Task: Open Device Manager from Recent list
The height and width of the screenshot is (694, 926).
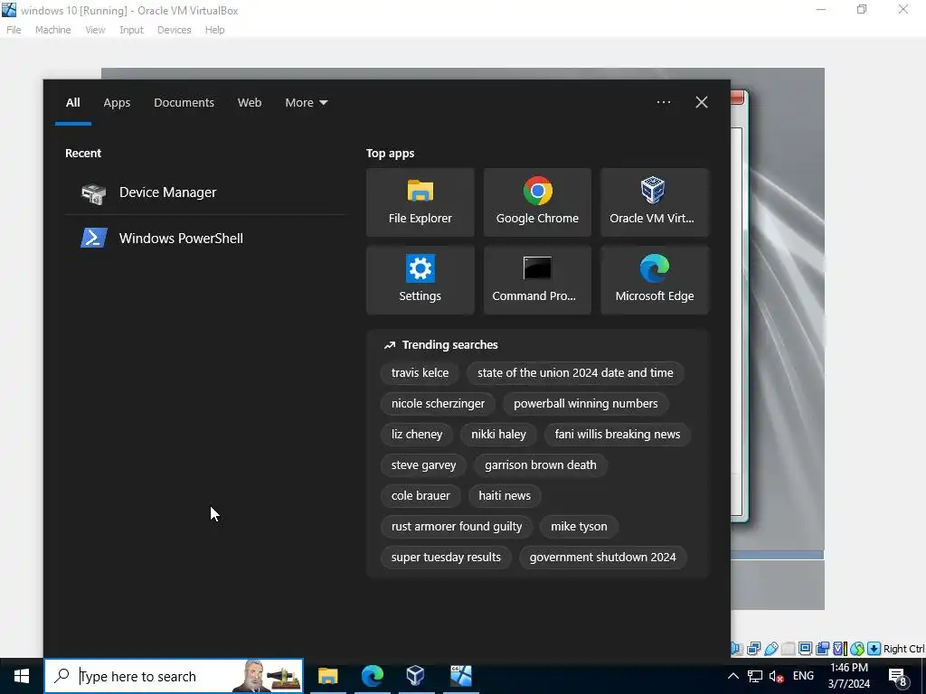Action: pos(205,192)
